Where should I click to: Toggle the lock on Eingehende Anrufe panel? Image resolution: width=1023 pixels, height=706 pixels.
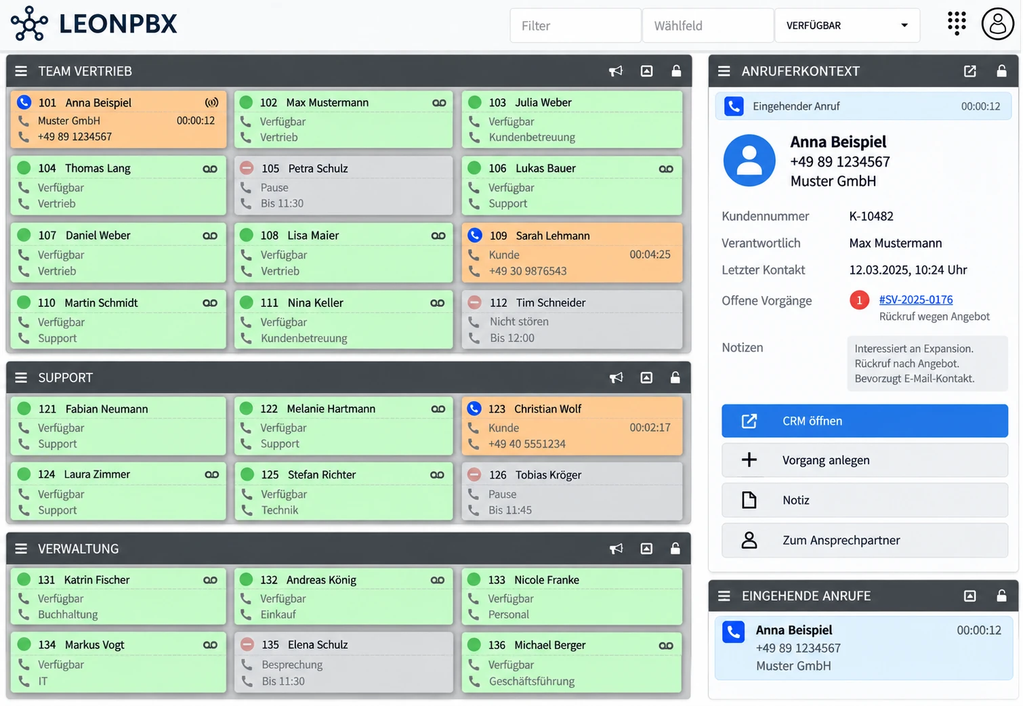(x=1001, y=596)
